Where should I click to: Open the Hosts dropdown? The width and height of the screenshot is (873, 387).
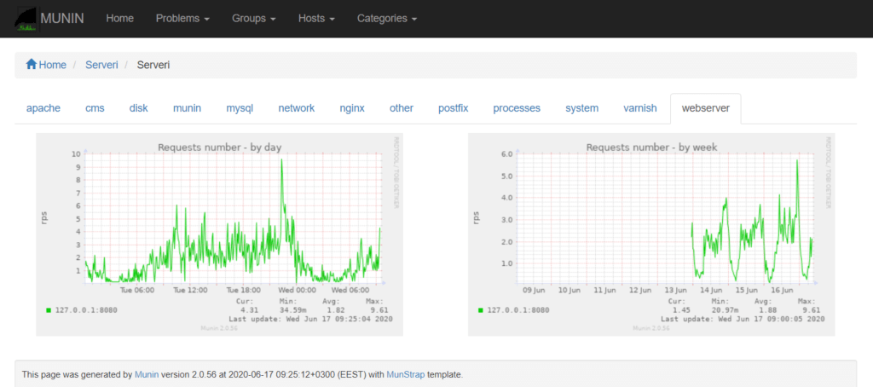pyautogui.click(x=316, y=18)
